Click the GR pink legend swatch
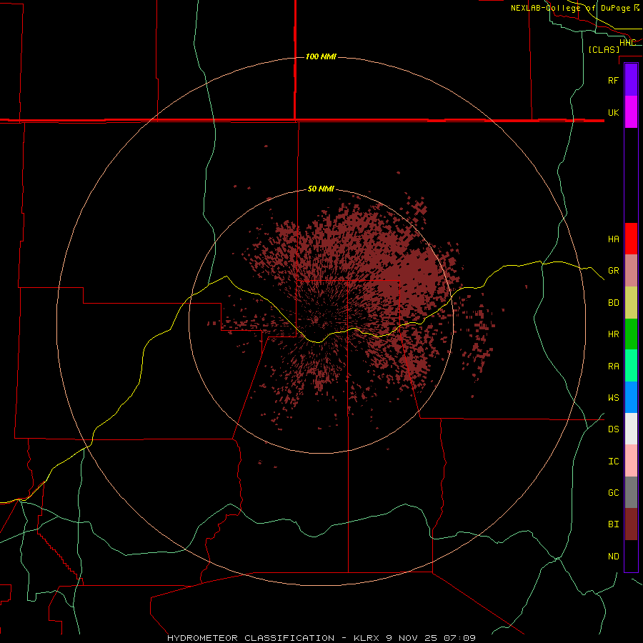This screenshot has height=643, width=643. coord(631,271)
